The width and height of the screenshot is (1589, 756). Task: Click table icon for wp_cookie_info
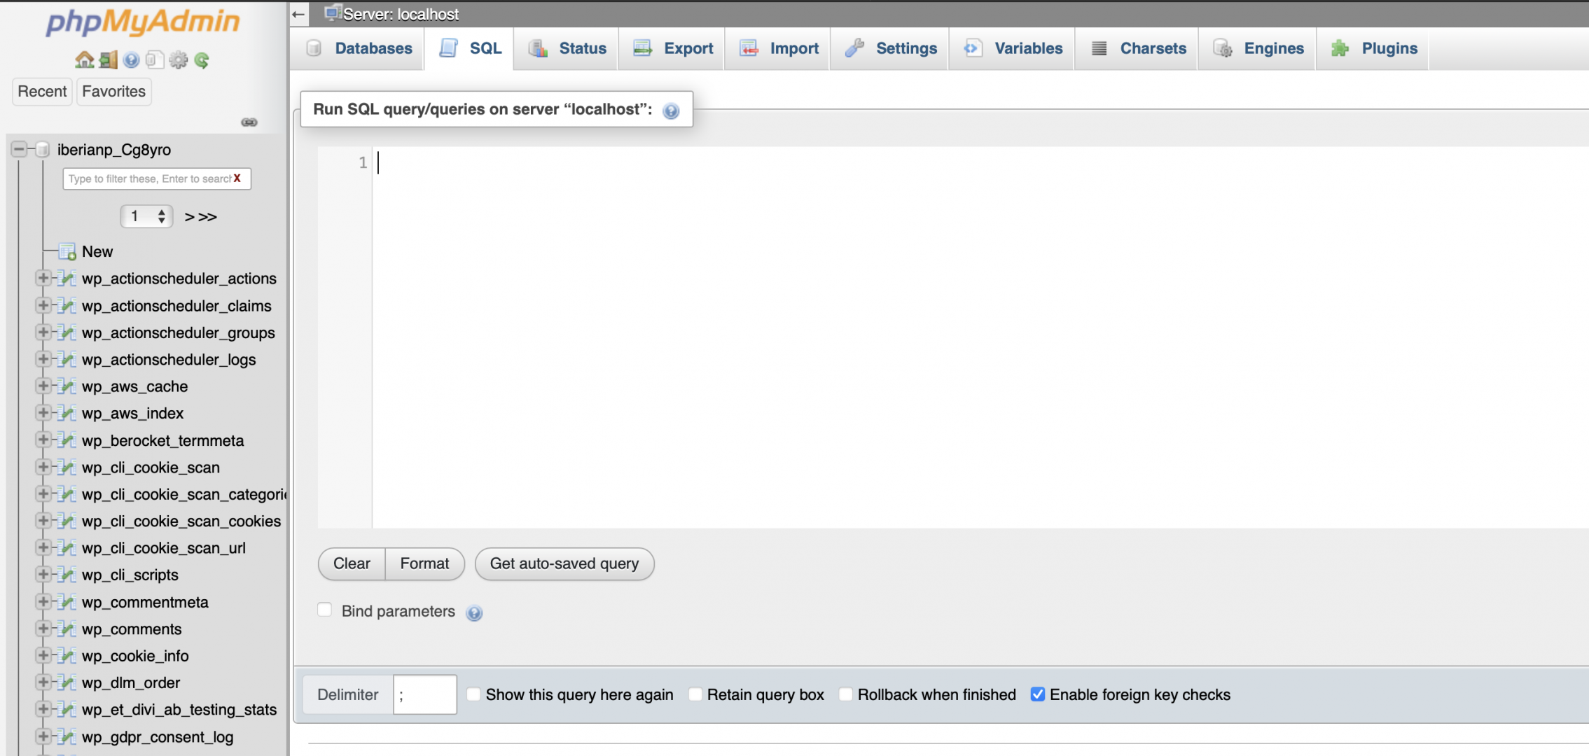click(x=67, y=656)
